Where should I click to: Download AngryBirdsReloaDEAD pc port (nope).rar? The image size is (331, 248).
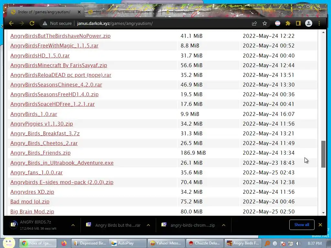tap(61, 75)
